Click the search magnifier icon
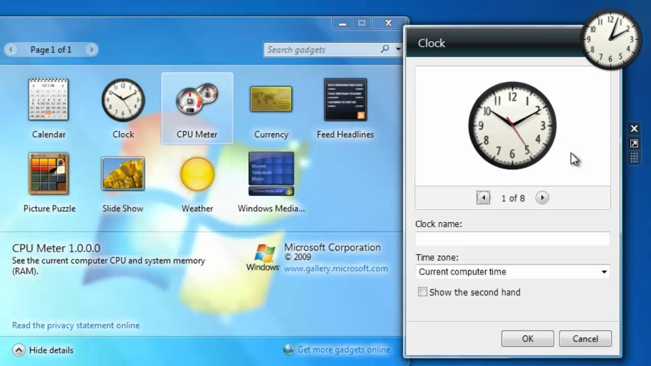Viewport: 651px width, 366px height. coord(385,49)
